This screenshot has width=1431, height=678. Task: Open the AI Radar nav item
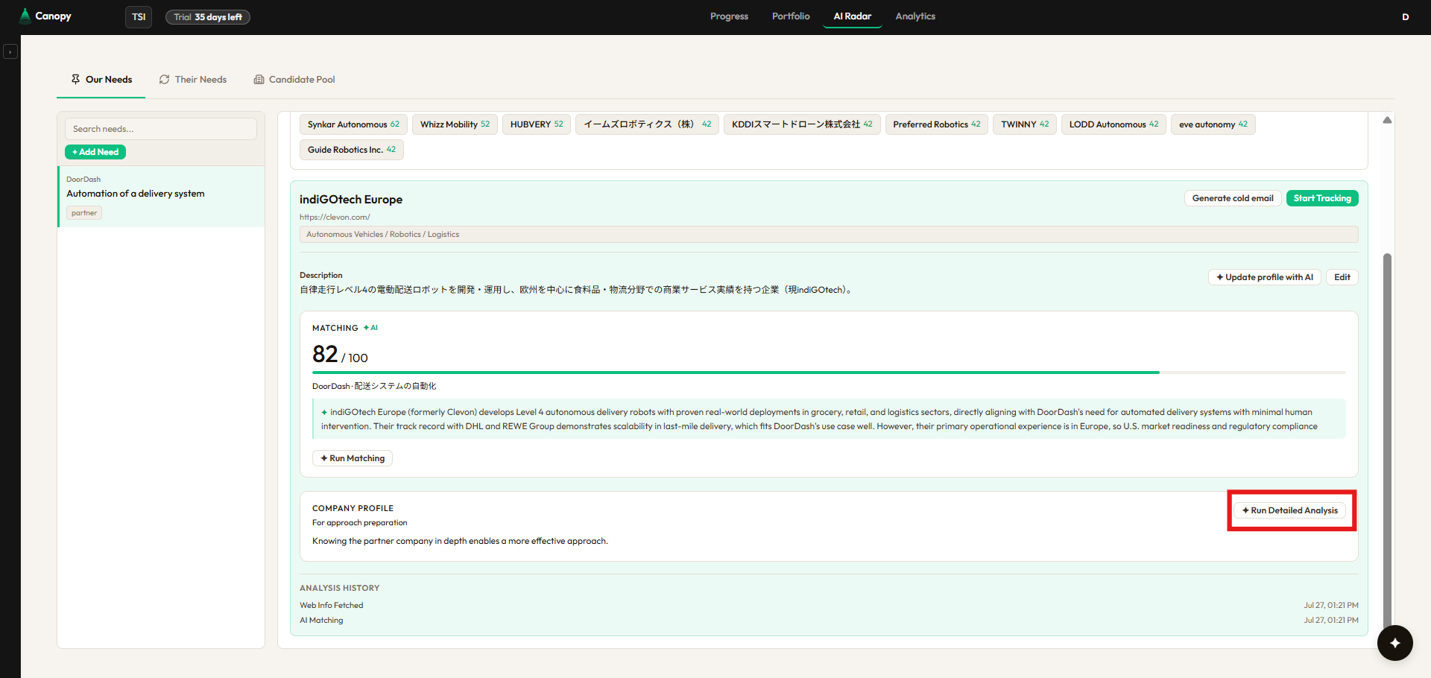(852, 16)
